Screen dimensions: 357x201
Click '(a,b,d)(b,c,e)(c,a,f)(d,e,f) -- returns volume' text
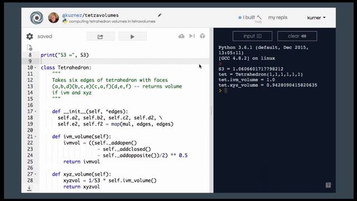coord(117,87)
